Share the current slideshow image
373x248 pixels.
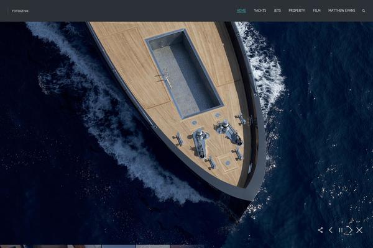[320, 230]
